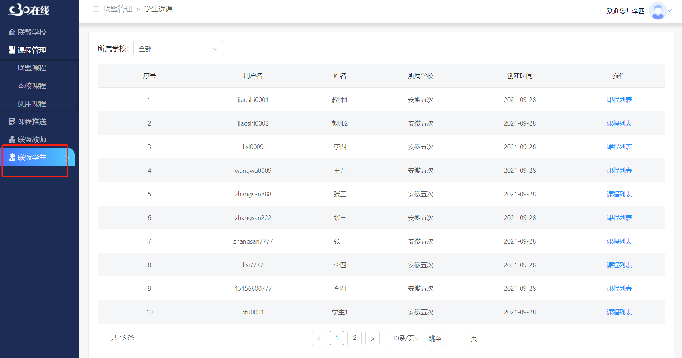Click 共 16 条 total count text
682x358 pixels.
122,338
